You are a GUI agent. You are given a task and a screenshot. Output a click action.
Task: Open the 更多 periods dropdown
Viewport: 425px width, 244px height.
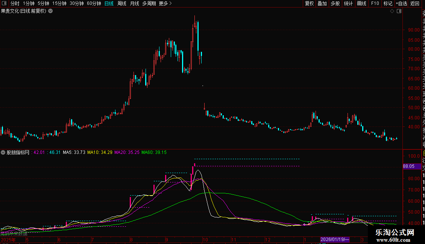[x=165, y=3]
